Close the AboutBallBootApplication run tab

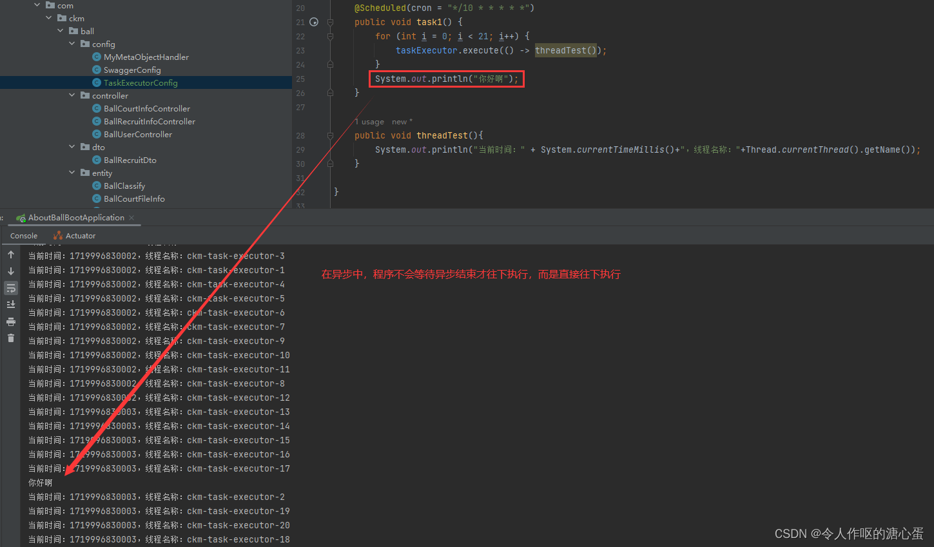pyautogui.click(x=131, y=218)
